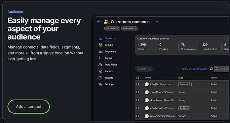Open the Actions dropdown
230x123 pixels.
(144, 69)
